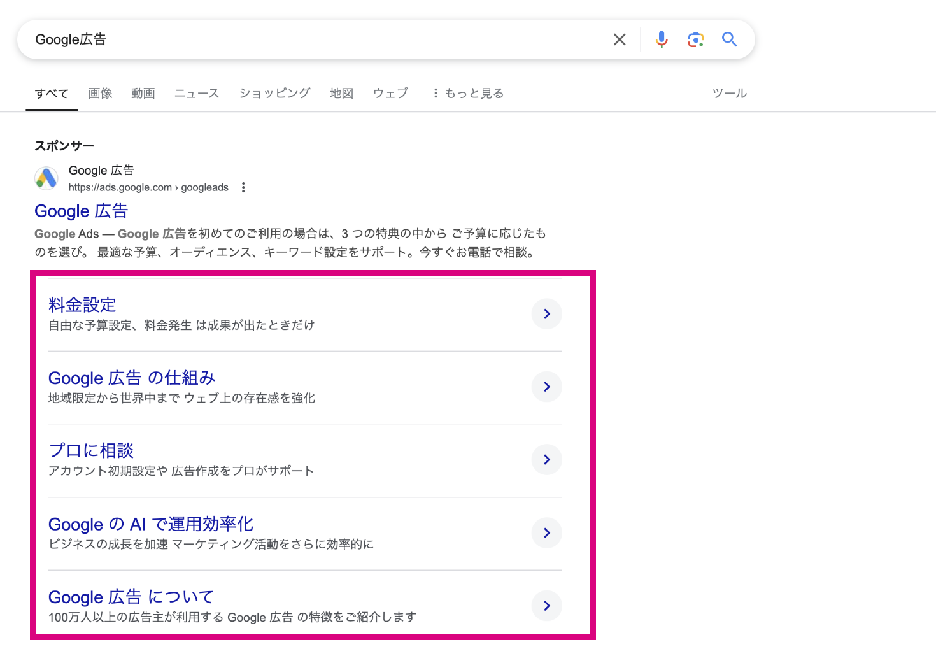Go to the 地図 tab
This screenshot has width=936, height=649.
click(x=341, y=94)
